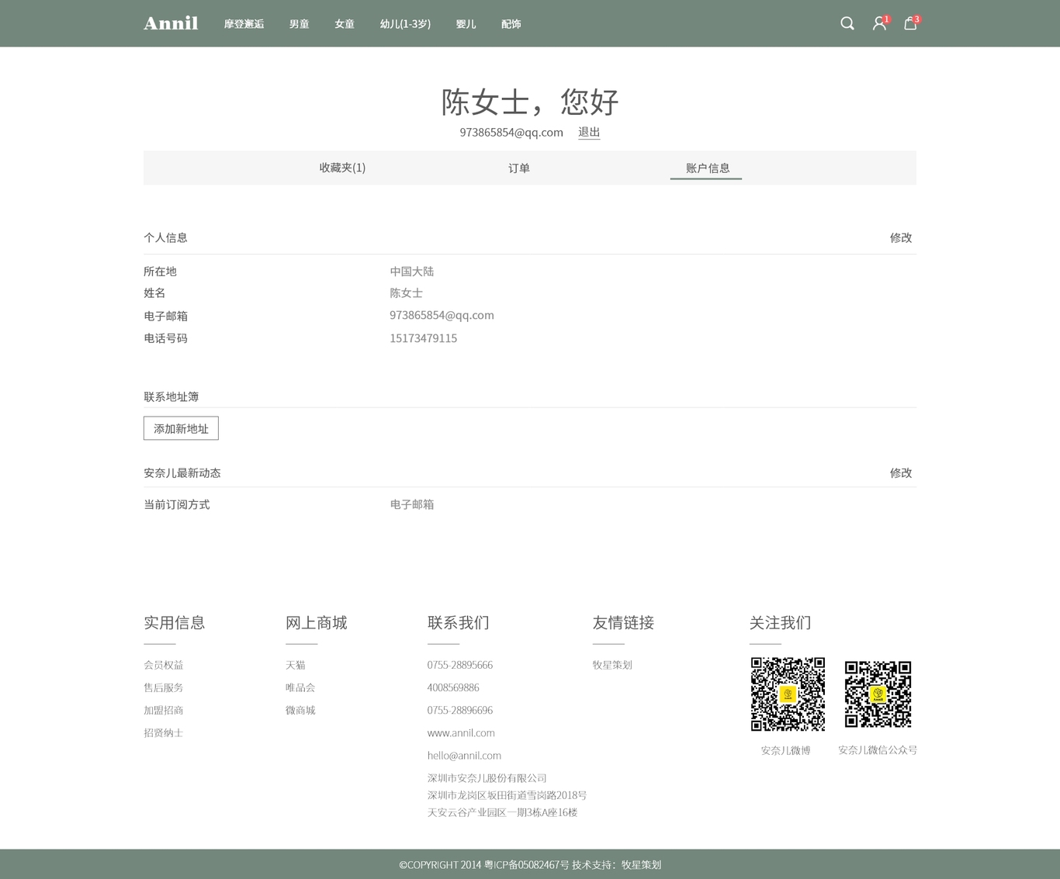Image resolution: width=1060 pixels, height=879 pixels.
Task: Open the 婴儿 menu item
Action: coord(466,24)
